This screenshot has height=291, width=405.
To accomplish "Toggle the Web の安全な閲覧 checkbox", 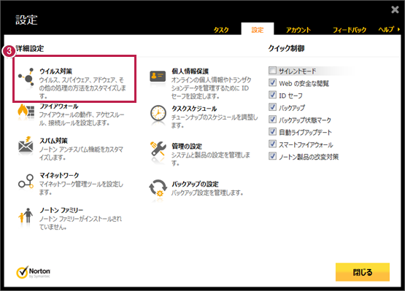I will point(272,82).
